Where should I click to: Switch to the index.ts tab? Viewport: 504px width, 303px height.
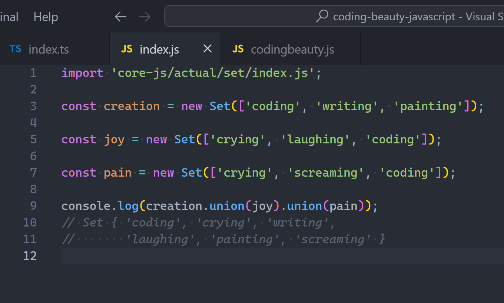55,49
